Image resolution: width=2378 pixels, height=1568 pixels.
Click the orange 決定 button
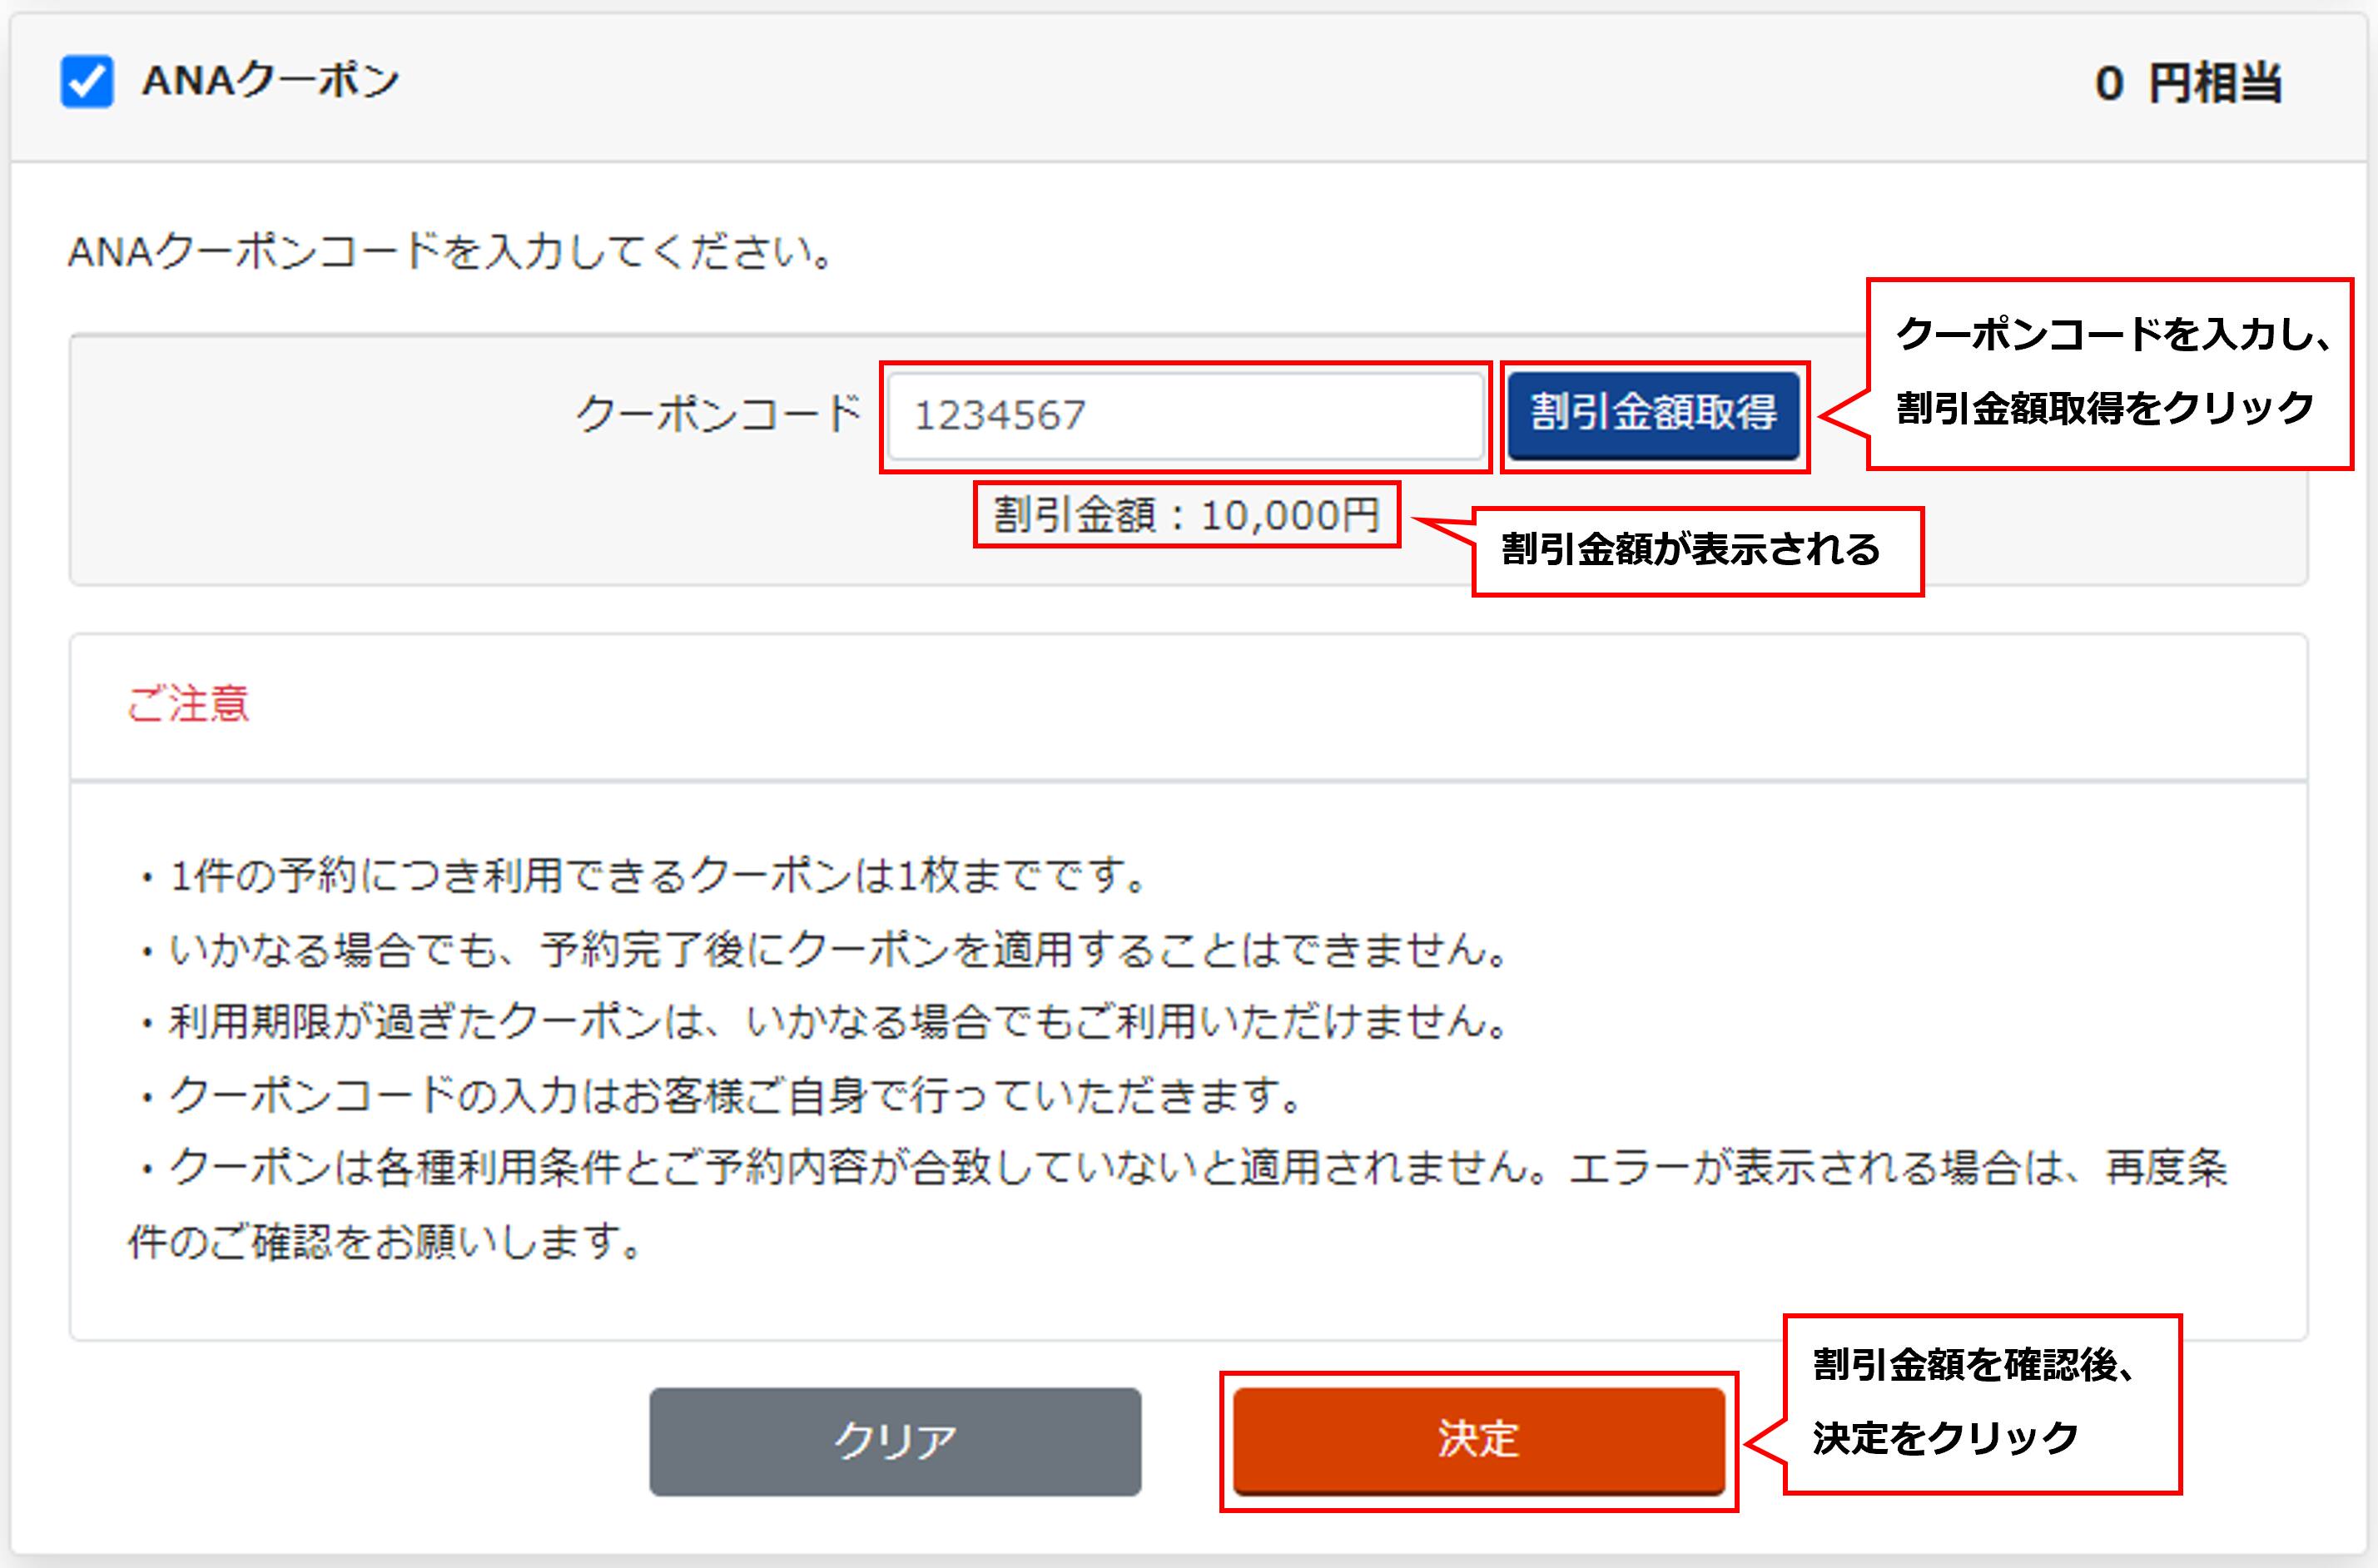(x=1479, y=1441)
